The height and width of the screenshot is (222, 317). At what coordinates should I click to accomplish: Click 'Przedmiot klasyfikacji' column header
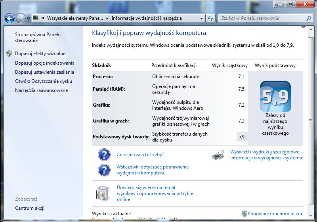click(174, 65)
